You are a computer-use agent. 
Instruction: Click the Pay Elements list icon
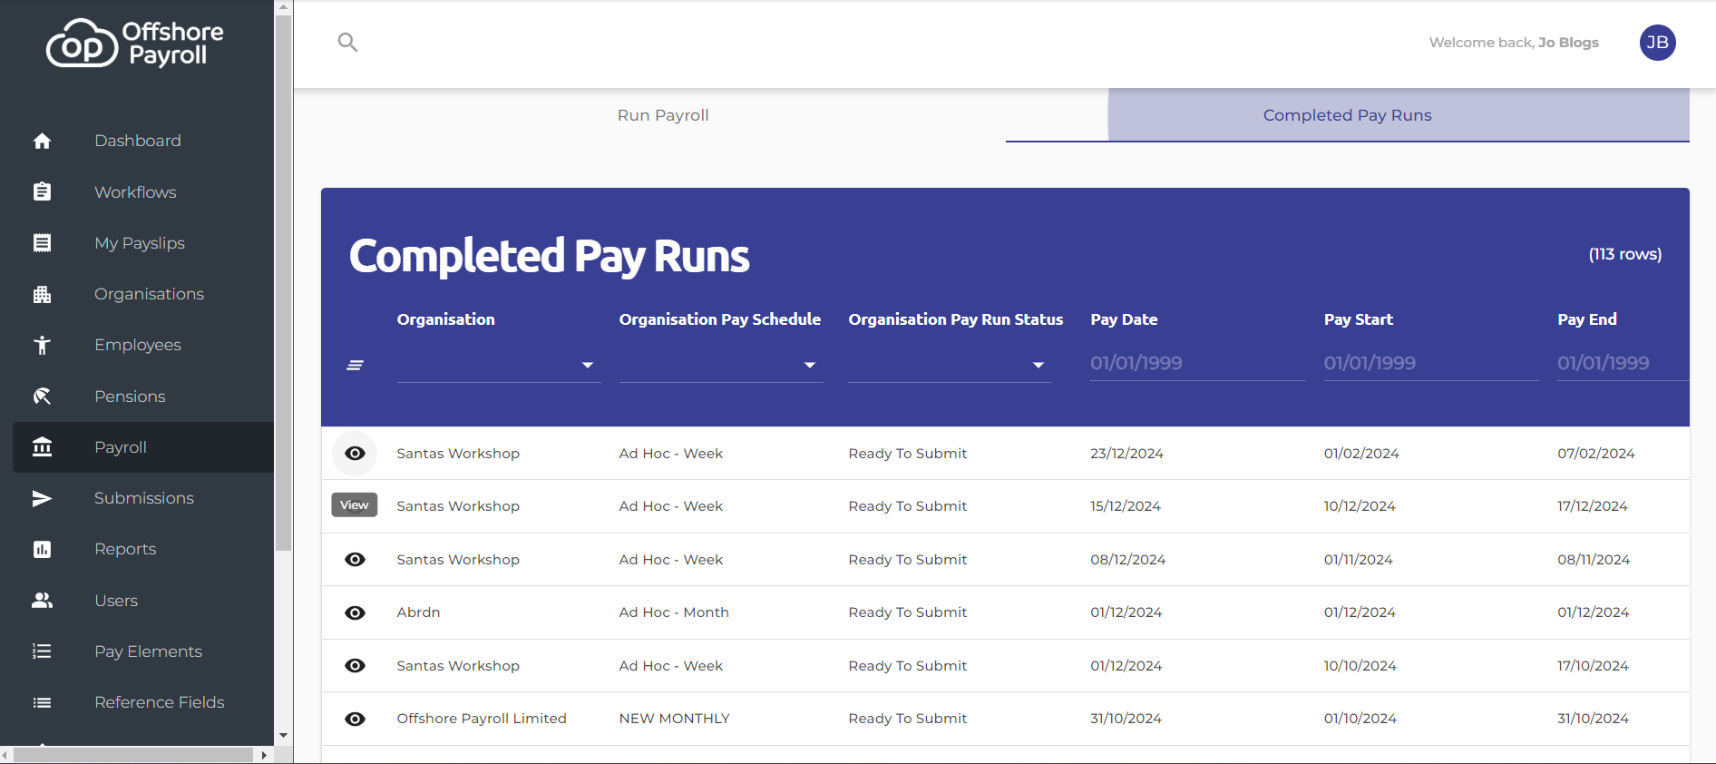point(42,651)
